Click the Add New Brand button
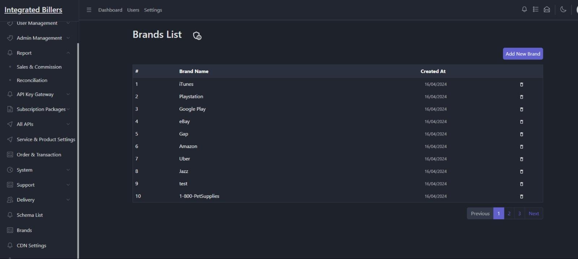Image resolution: width=578 pixels, height=259 pixels. pos(523,54)
